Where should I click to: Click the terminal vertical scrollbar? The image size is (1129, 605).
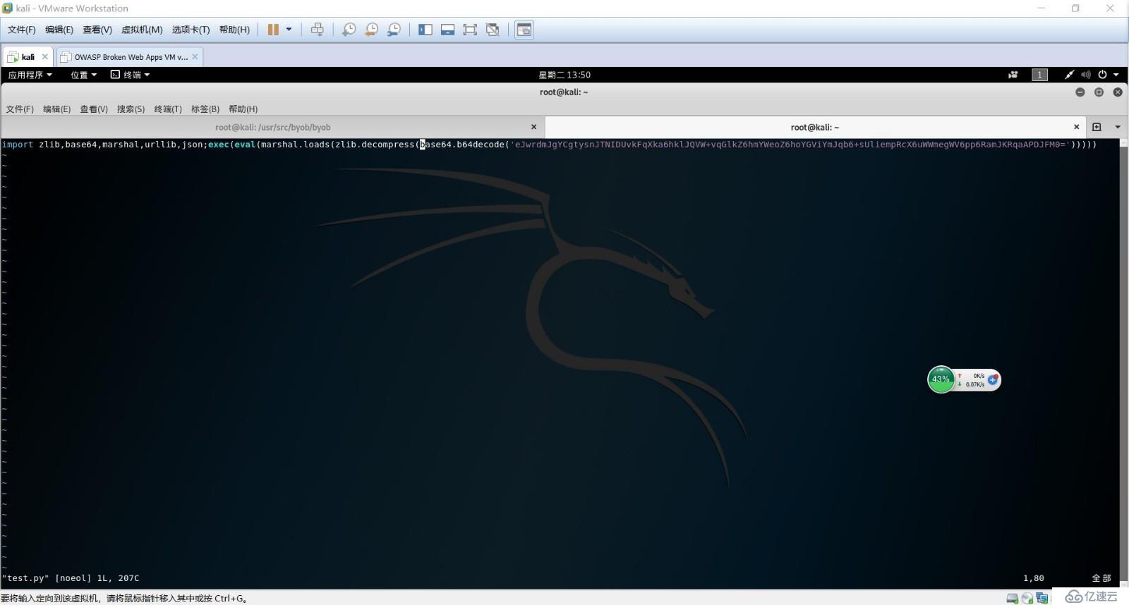[1123, 362]
